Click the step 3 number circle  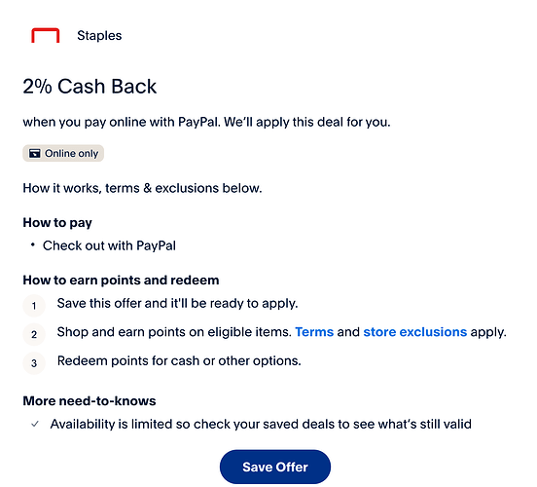(x=34, y=363)
